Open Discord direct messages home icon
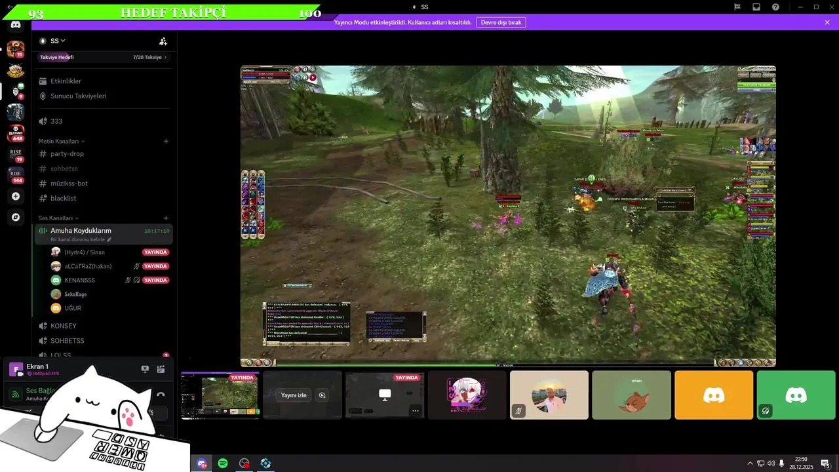Viewport: 839px width, 472px height. click(x=16, y=25)
